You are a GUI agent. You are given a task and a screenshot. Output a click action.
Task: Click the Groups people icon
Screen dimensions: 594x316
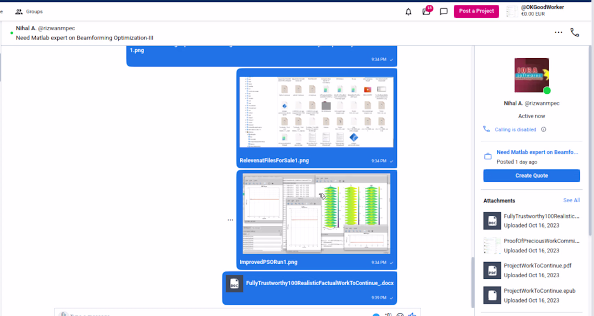tap(18, 12)
